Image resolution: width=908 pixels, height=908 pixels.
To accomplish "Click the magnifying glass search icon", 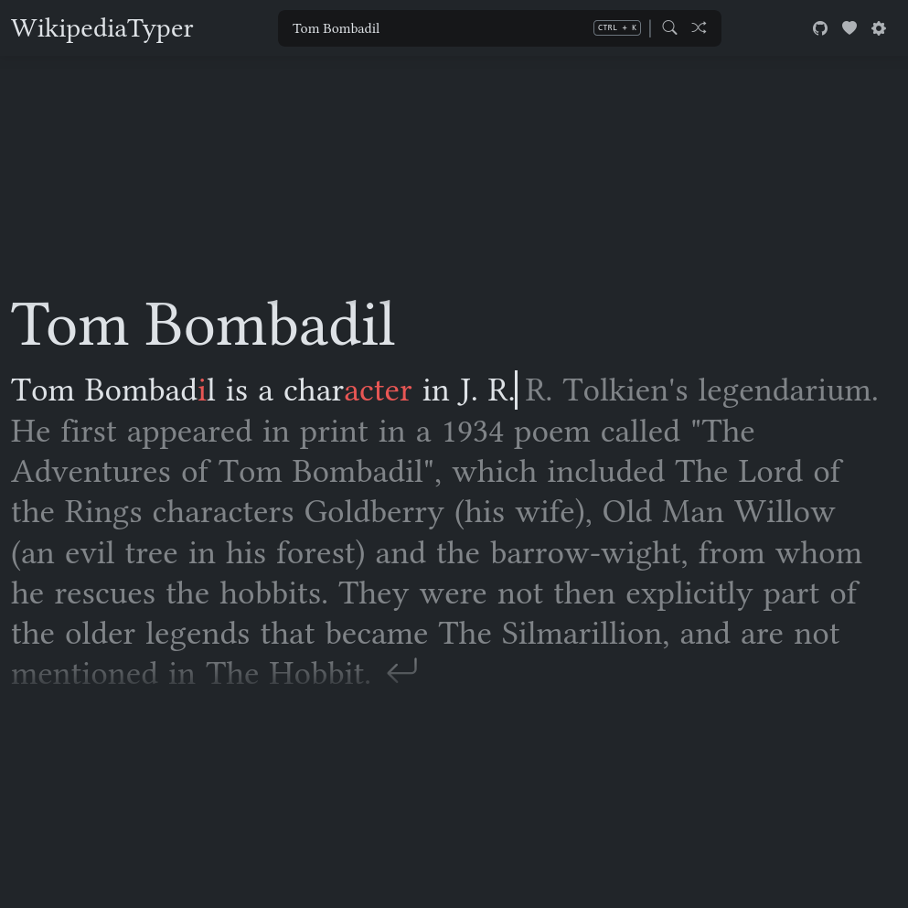I will (x=669, y=27).
